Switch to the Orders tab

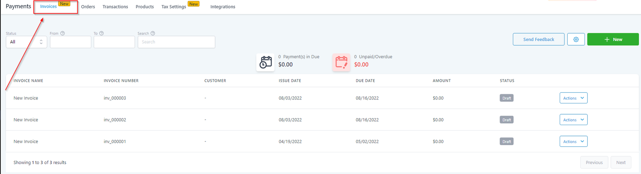click(88, 7)
